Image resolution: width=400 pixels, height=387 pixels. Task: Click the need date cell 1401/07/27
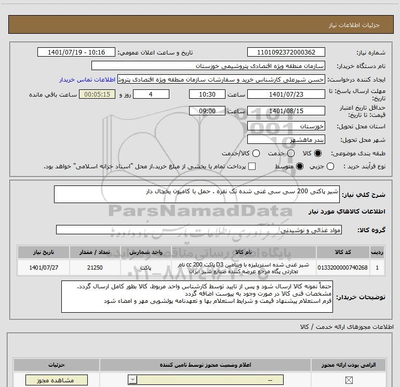43,268
